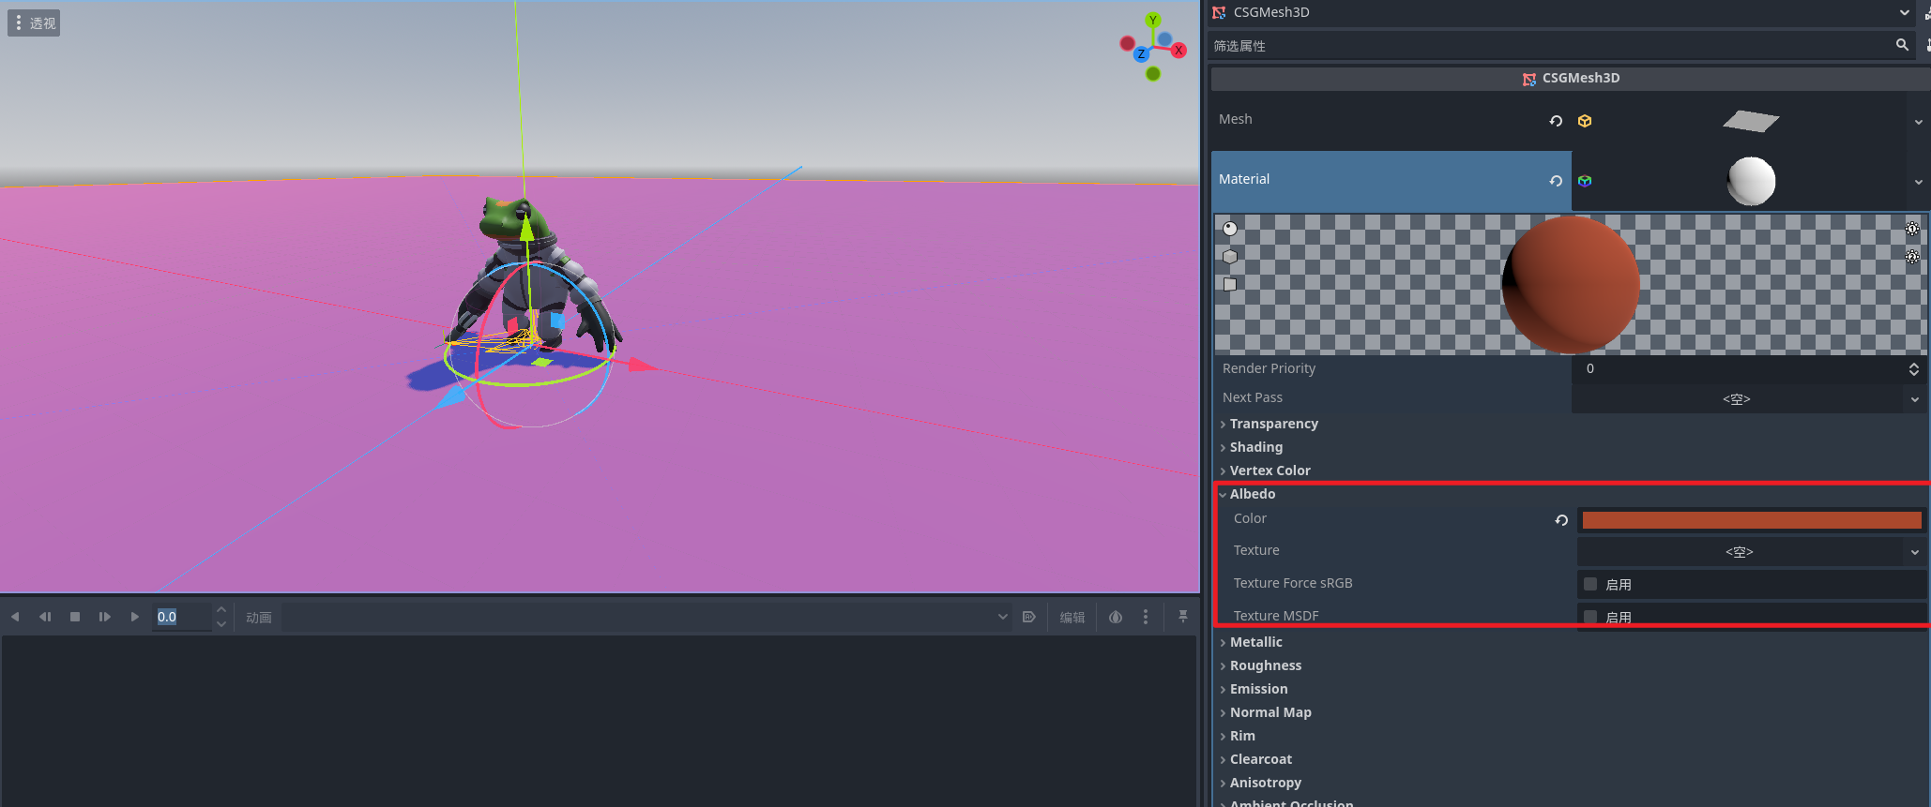Enable Texture Force sRGB checkbox

(x=1590, y=584)
